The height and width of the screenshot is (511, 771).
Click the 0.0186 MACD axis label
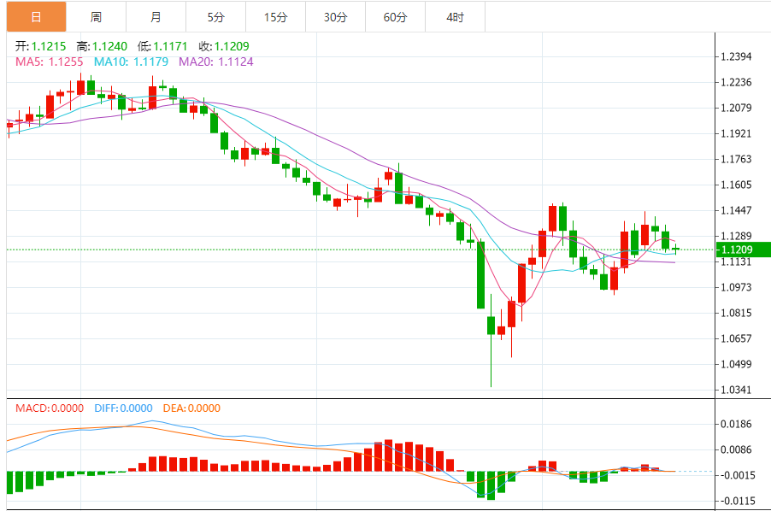click(736, 424)
